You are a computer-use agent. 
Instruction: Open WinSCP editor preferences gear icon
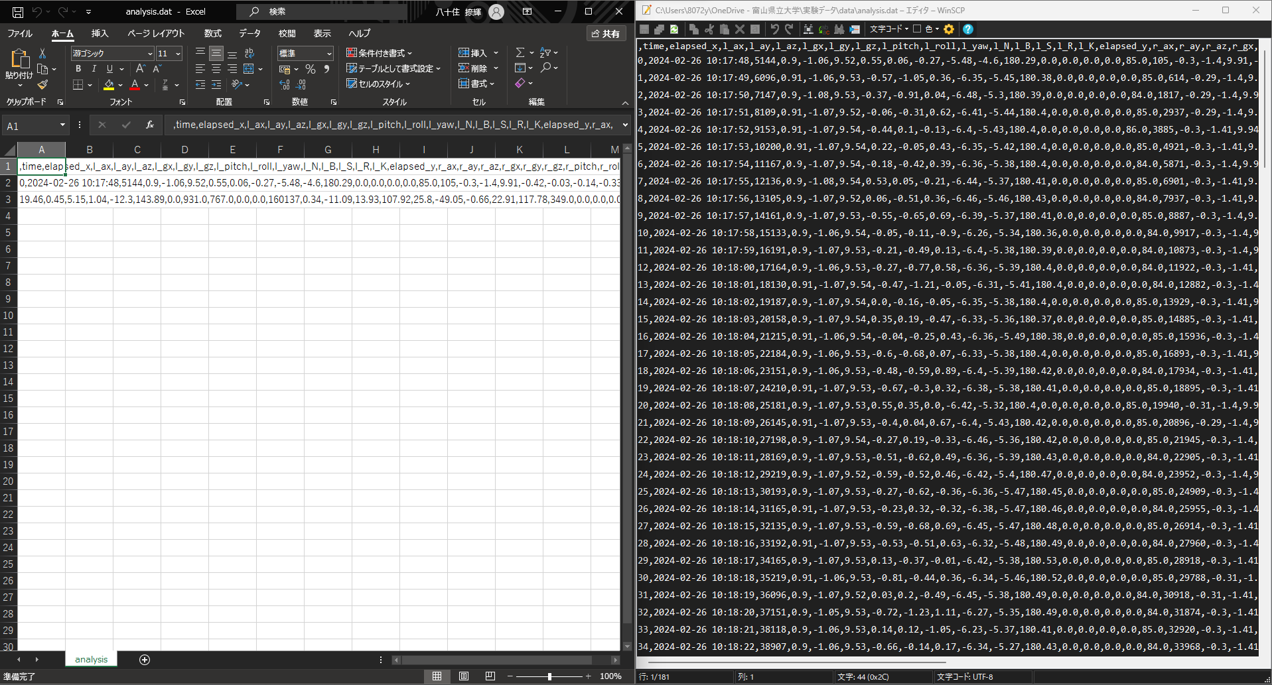(x=949, y=29)
